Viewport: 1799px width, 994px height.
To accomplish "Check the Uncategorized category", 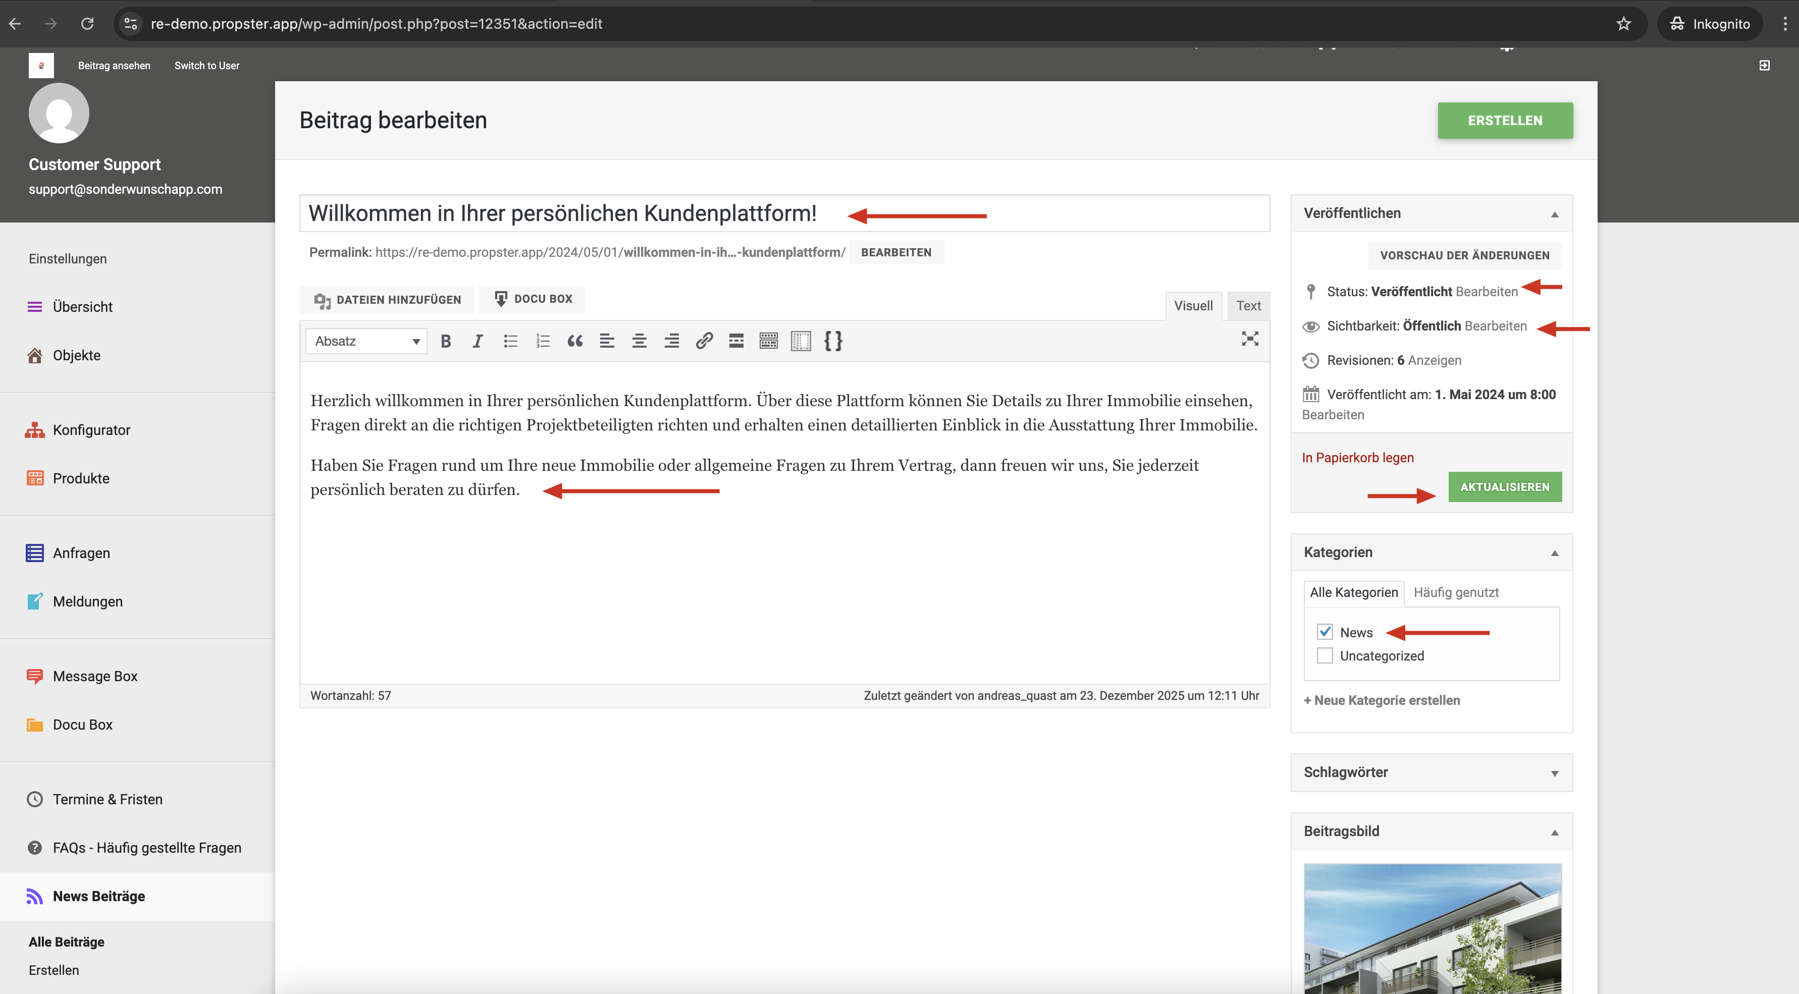I will (1325, 656).
